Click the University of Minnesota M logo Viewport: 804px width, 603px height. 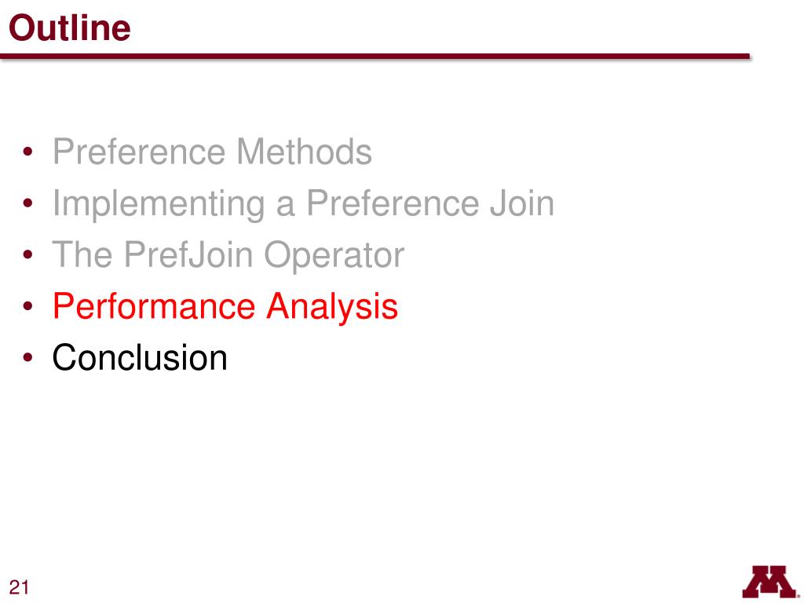771,582
